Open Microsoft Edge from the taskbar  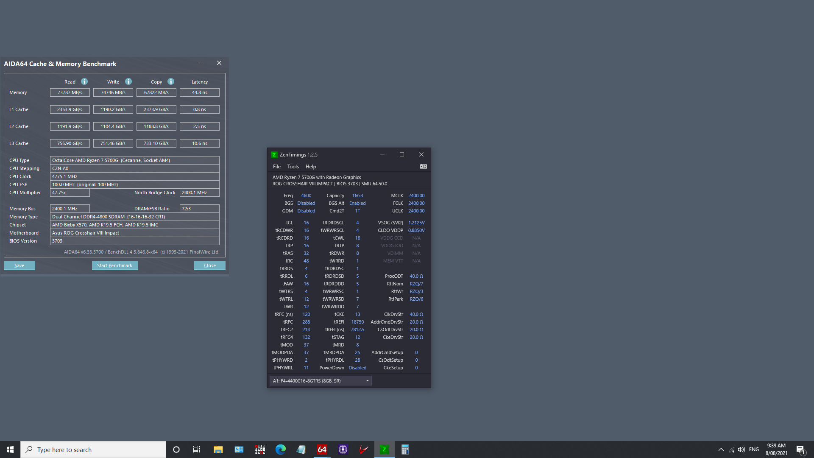pyautogui.click(x=281, y=450)
